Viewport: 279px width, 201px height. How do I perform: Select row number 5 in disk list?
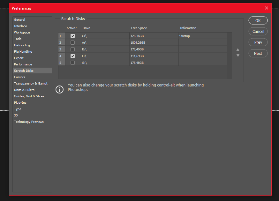tap(62, 63)
